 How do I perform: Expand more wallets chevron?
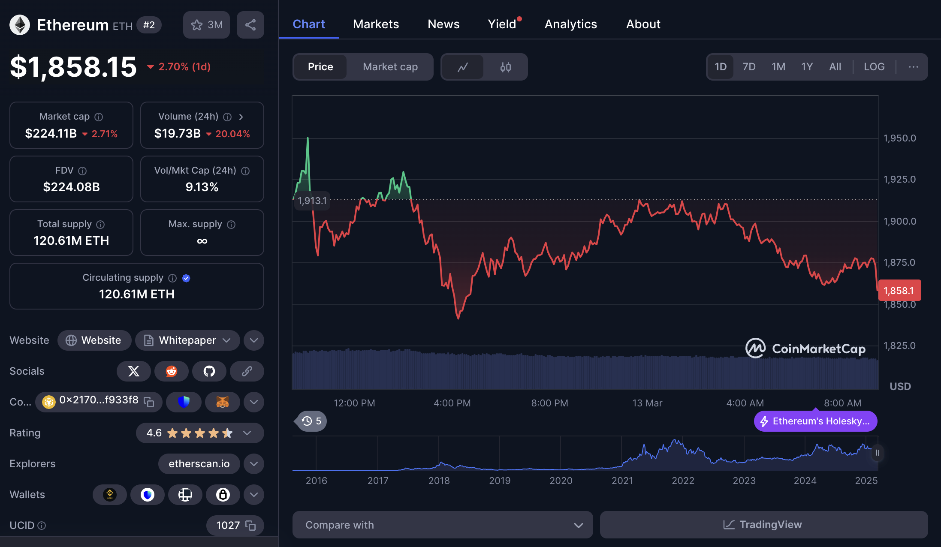254,495
